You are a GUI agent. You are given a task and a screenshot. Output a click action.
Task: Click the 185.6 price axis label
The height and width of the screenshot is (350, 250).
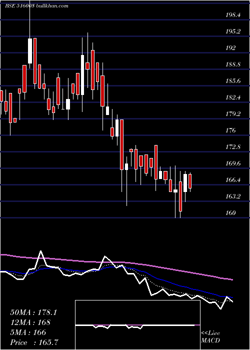coord(233,81)
